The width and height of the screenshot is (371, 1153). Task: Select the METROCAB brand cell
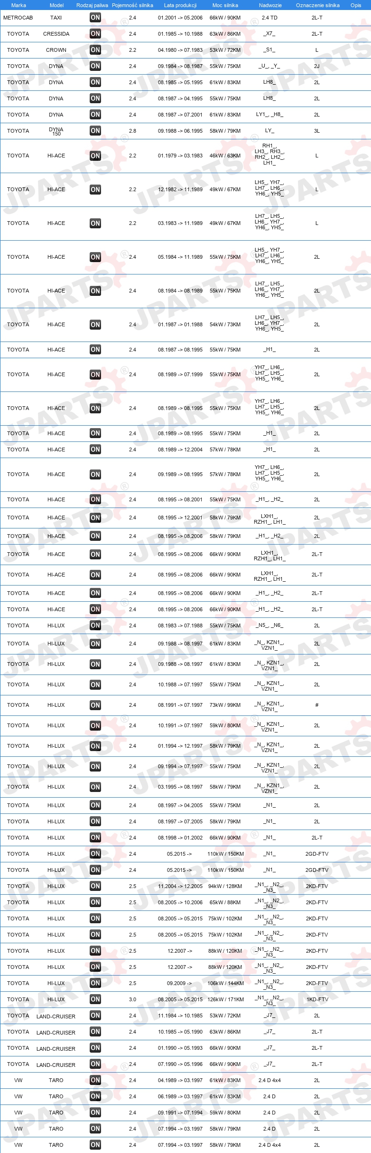pyautogui.click(x=18, y=18)
